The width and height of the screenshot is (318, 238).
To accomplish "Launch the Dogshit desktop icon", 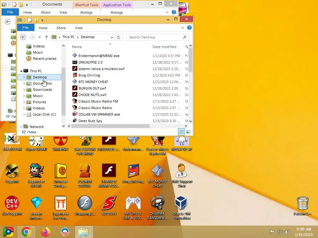I will [12, 174].
